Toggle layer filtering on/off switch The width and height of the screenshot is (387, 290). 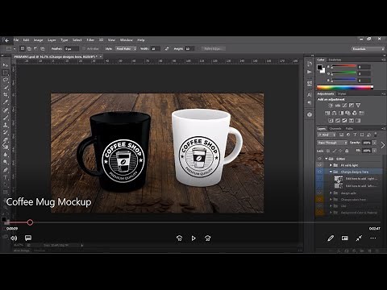[376, 135]
